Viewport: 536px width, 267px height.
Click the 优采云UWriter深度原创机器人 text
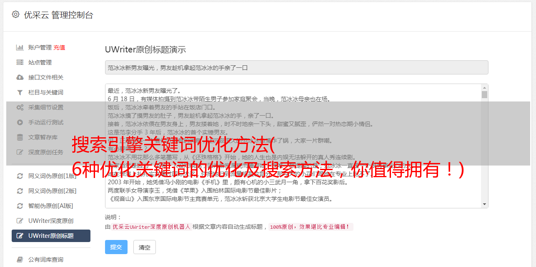tap(151, 227)
